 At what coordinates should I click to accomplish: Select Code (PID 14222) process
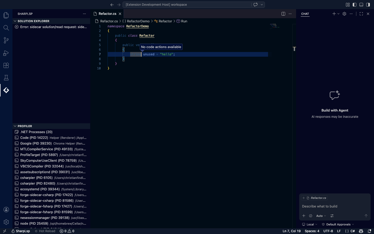(x=51, y=138)
